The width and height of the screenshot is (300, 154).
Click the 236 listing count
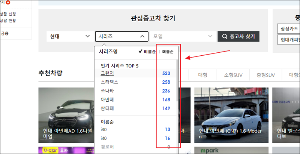click(166, 91)
